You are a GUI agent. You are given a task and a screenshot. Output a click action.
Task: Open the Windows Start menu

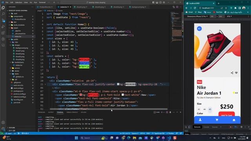coord(76,138)
